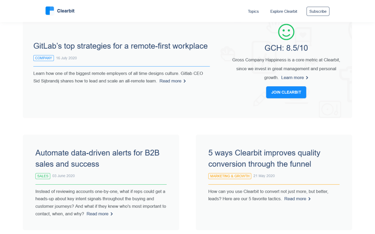This screenshot has height=234, width=375.
Task: Click the green smiley face icon
Action: pos(286,32)
